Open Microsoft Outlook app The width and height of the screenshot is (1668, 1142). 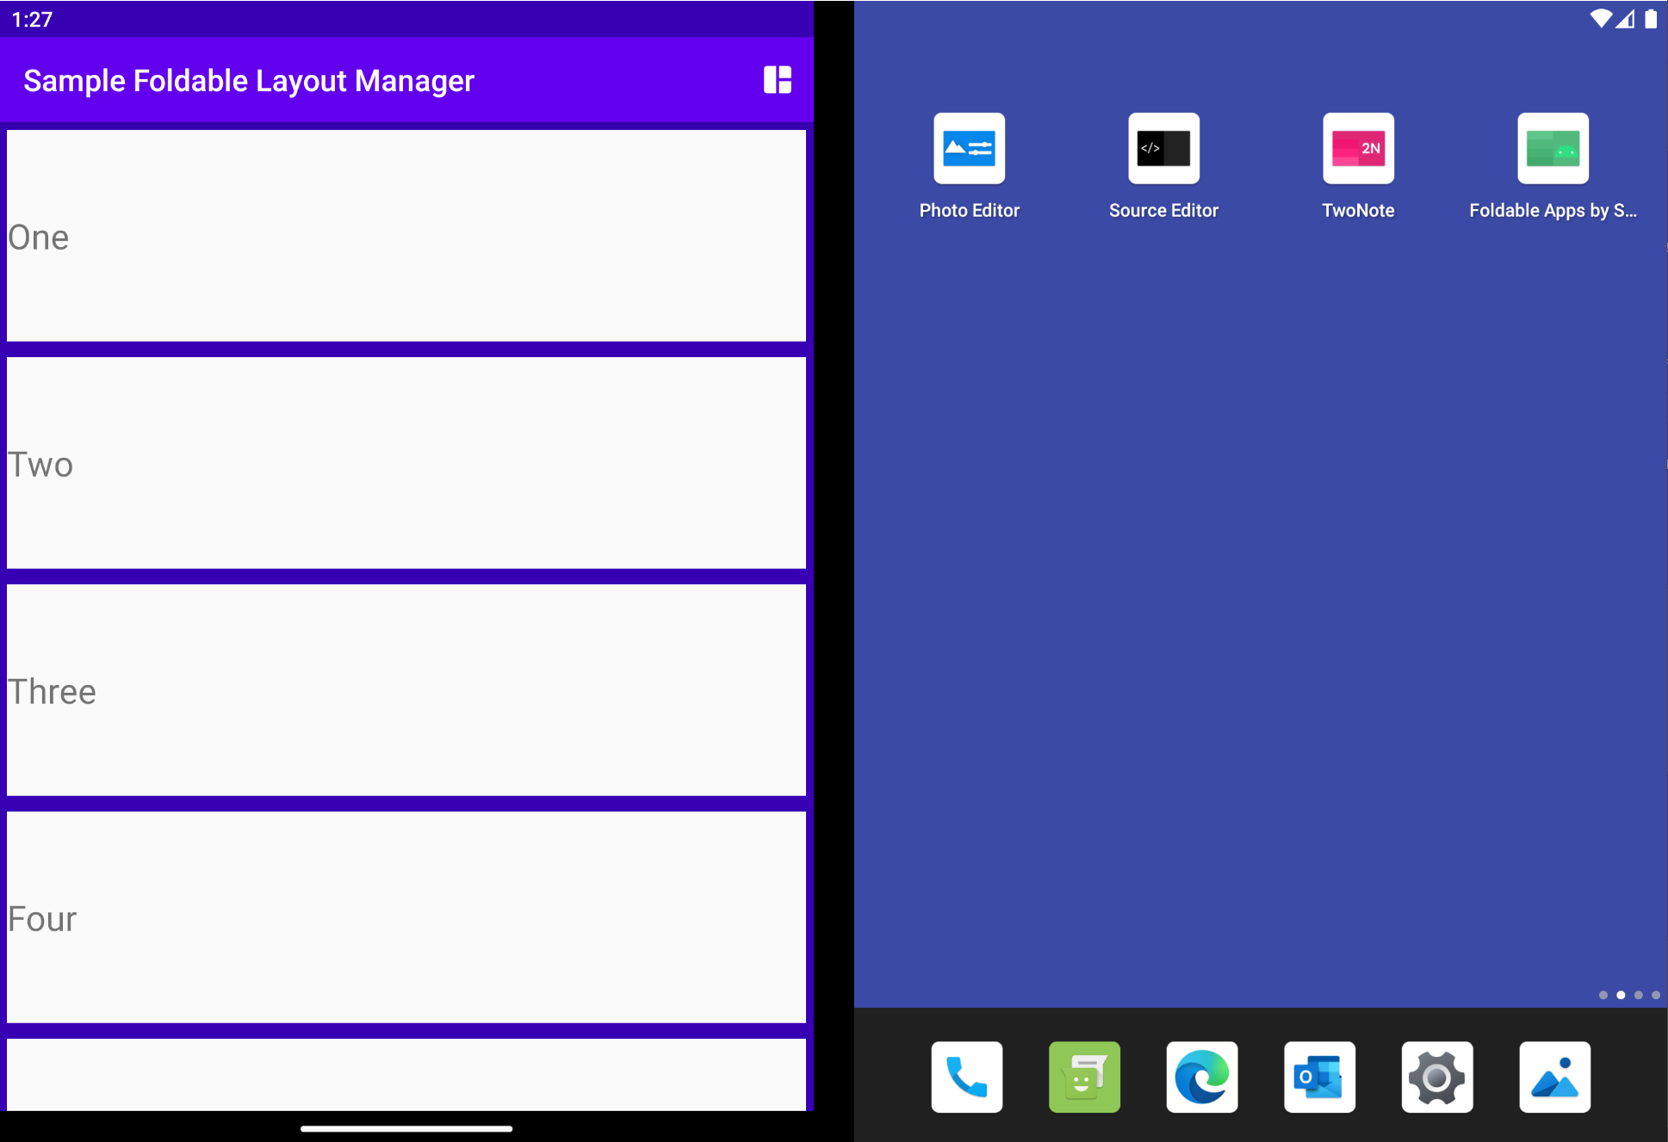point(1318,1078)
